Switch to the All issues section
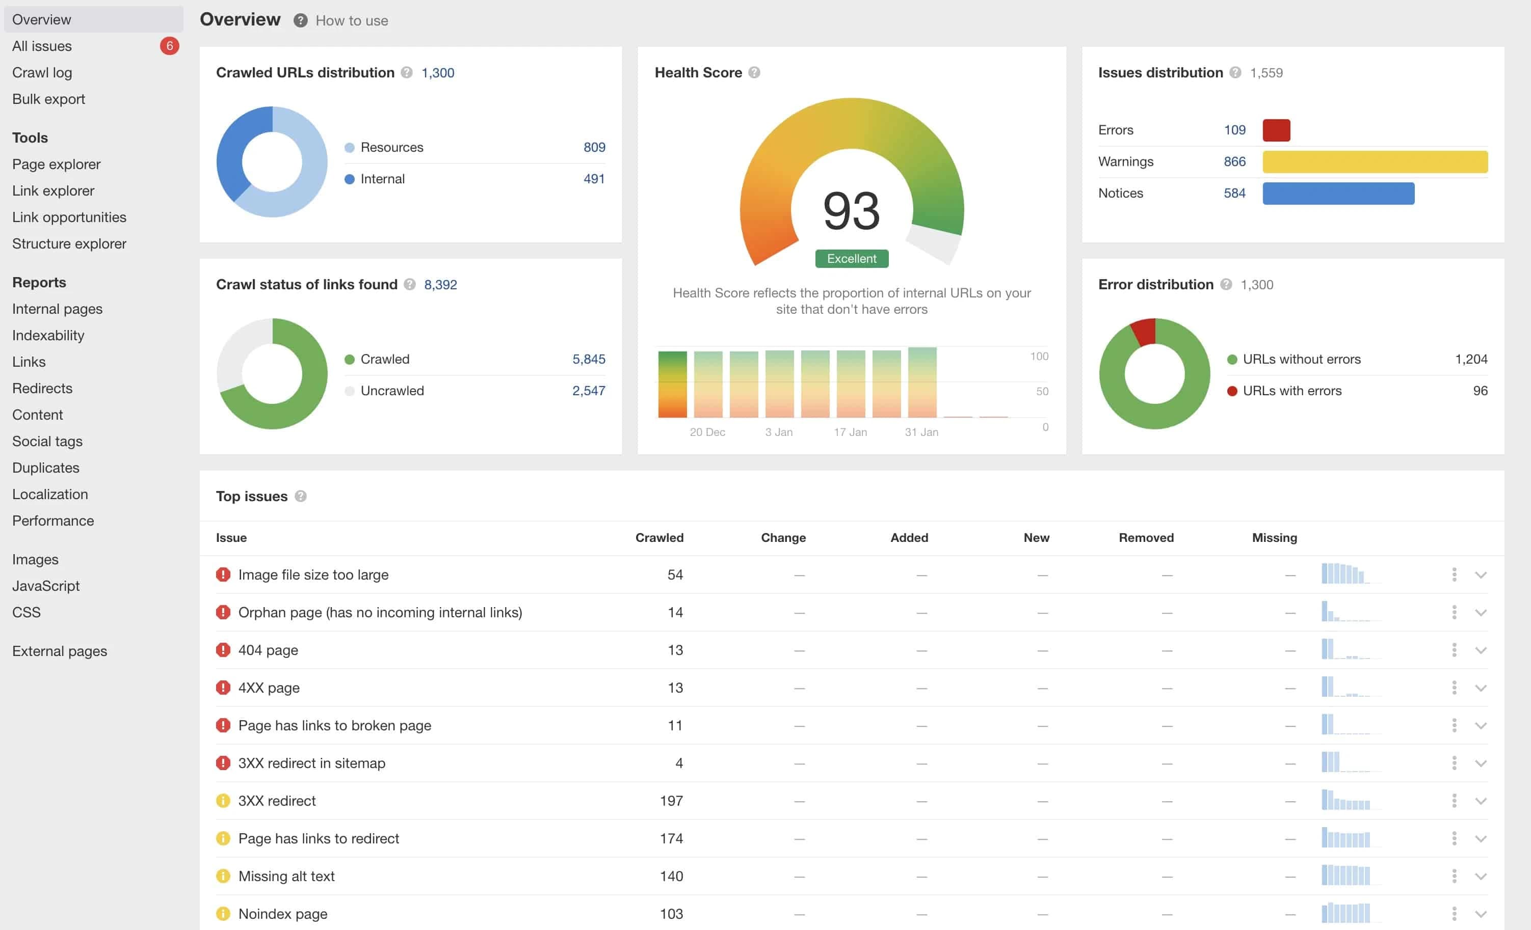Screen dimensions: 1531x930 [x=42, y=45]
